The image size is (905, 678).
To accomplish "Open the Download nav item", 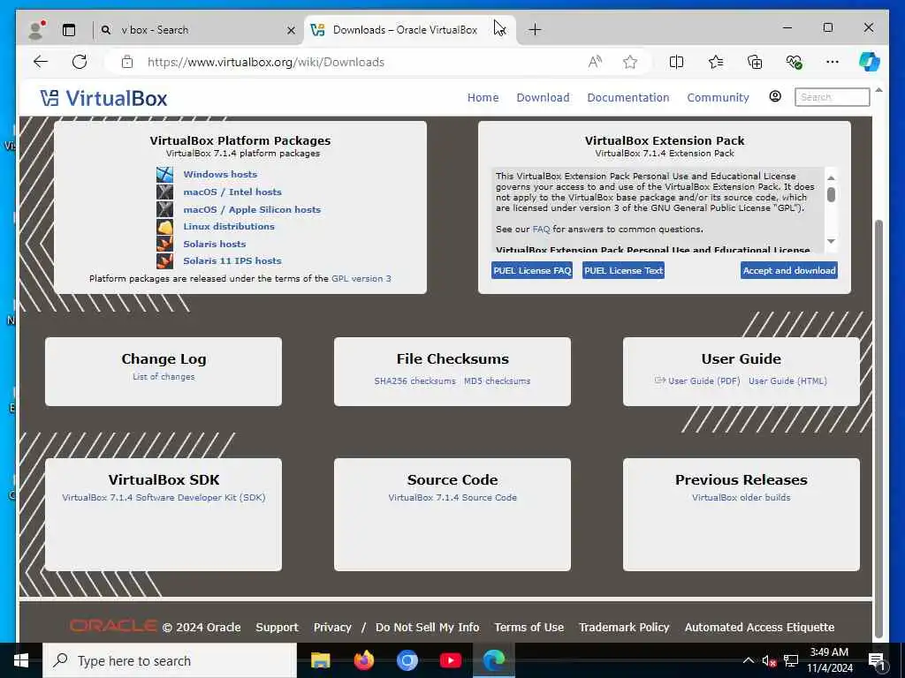I will point(543,97).
